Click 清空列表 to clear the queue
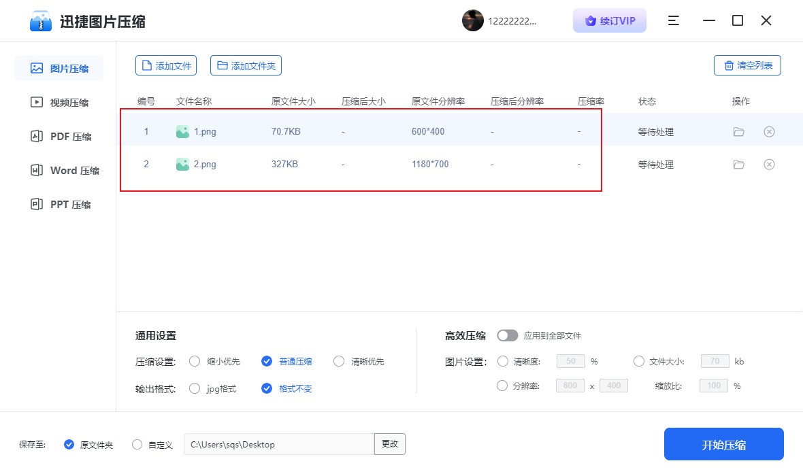This screenshot has height=476, width=803. click(x=747, y=65)
